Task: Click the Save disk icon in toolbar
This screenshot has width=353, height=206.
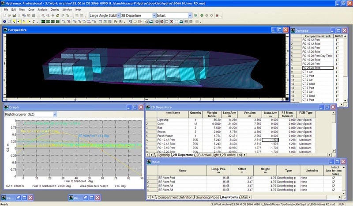Action: (x=14, y=15)
